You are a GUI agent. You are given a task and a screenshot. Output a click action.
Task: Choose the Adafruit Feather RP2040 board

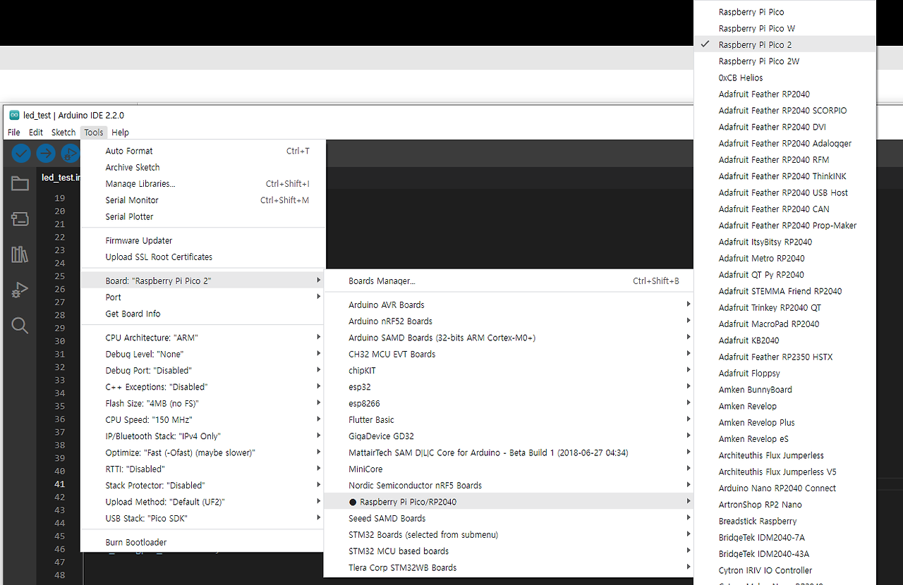pyautogui.click(x=784, y=94)
